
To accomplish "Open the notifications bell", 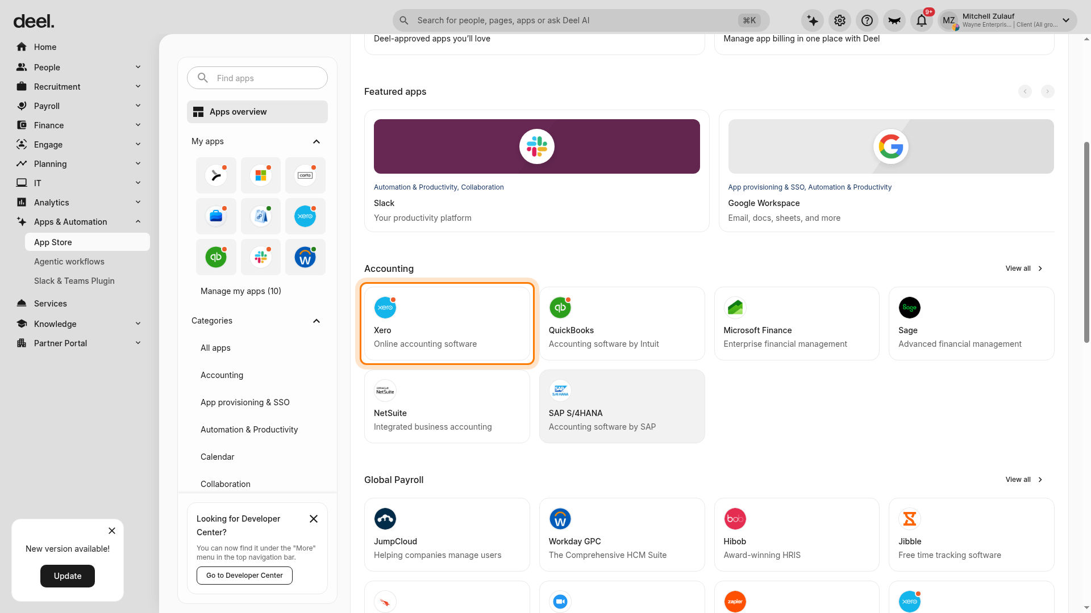I will point(922,20).
